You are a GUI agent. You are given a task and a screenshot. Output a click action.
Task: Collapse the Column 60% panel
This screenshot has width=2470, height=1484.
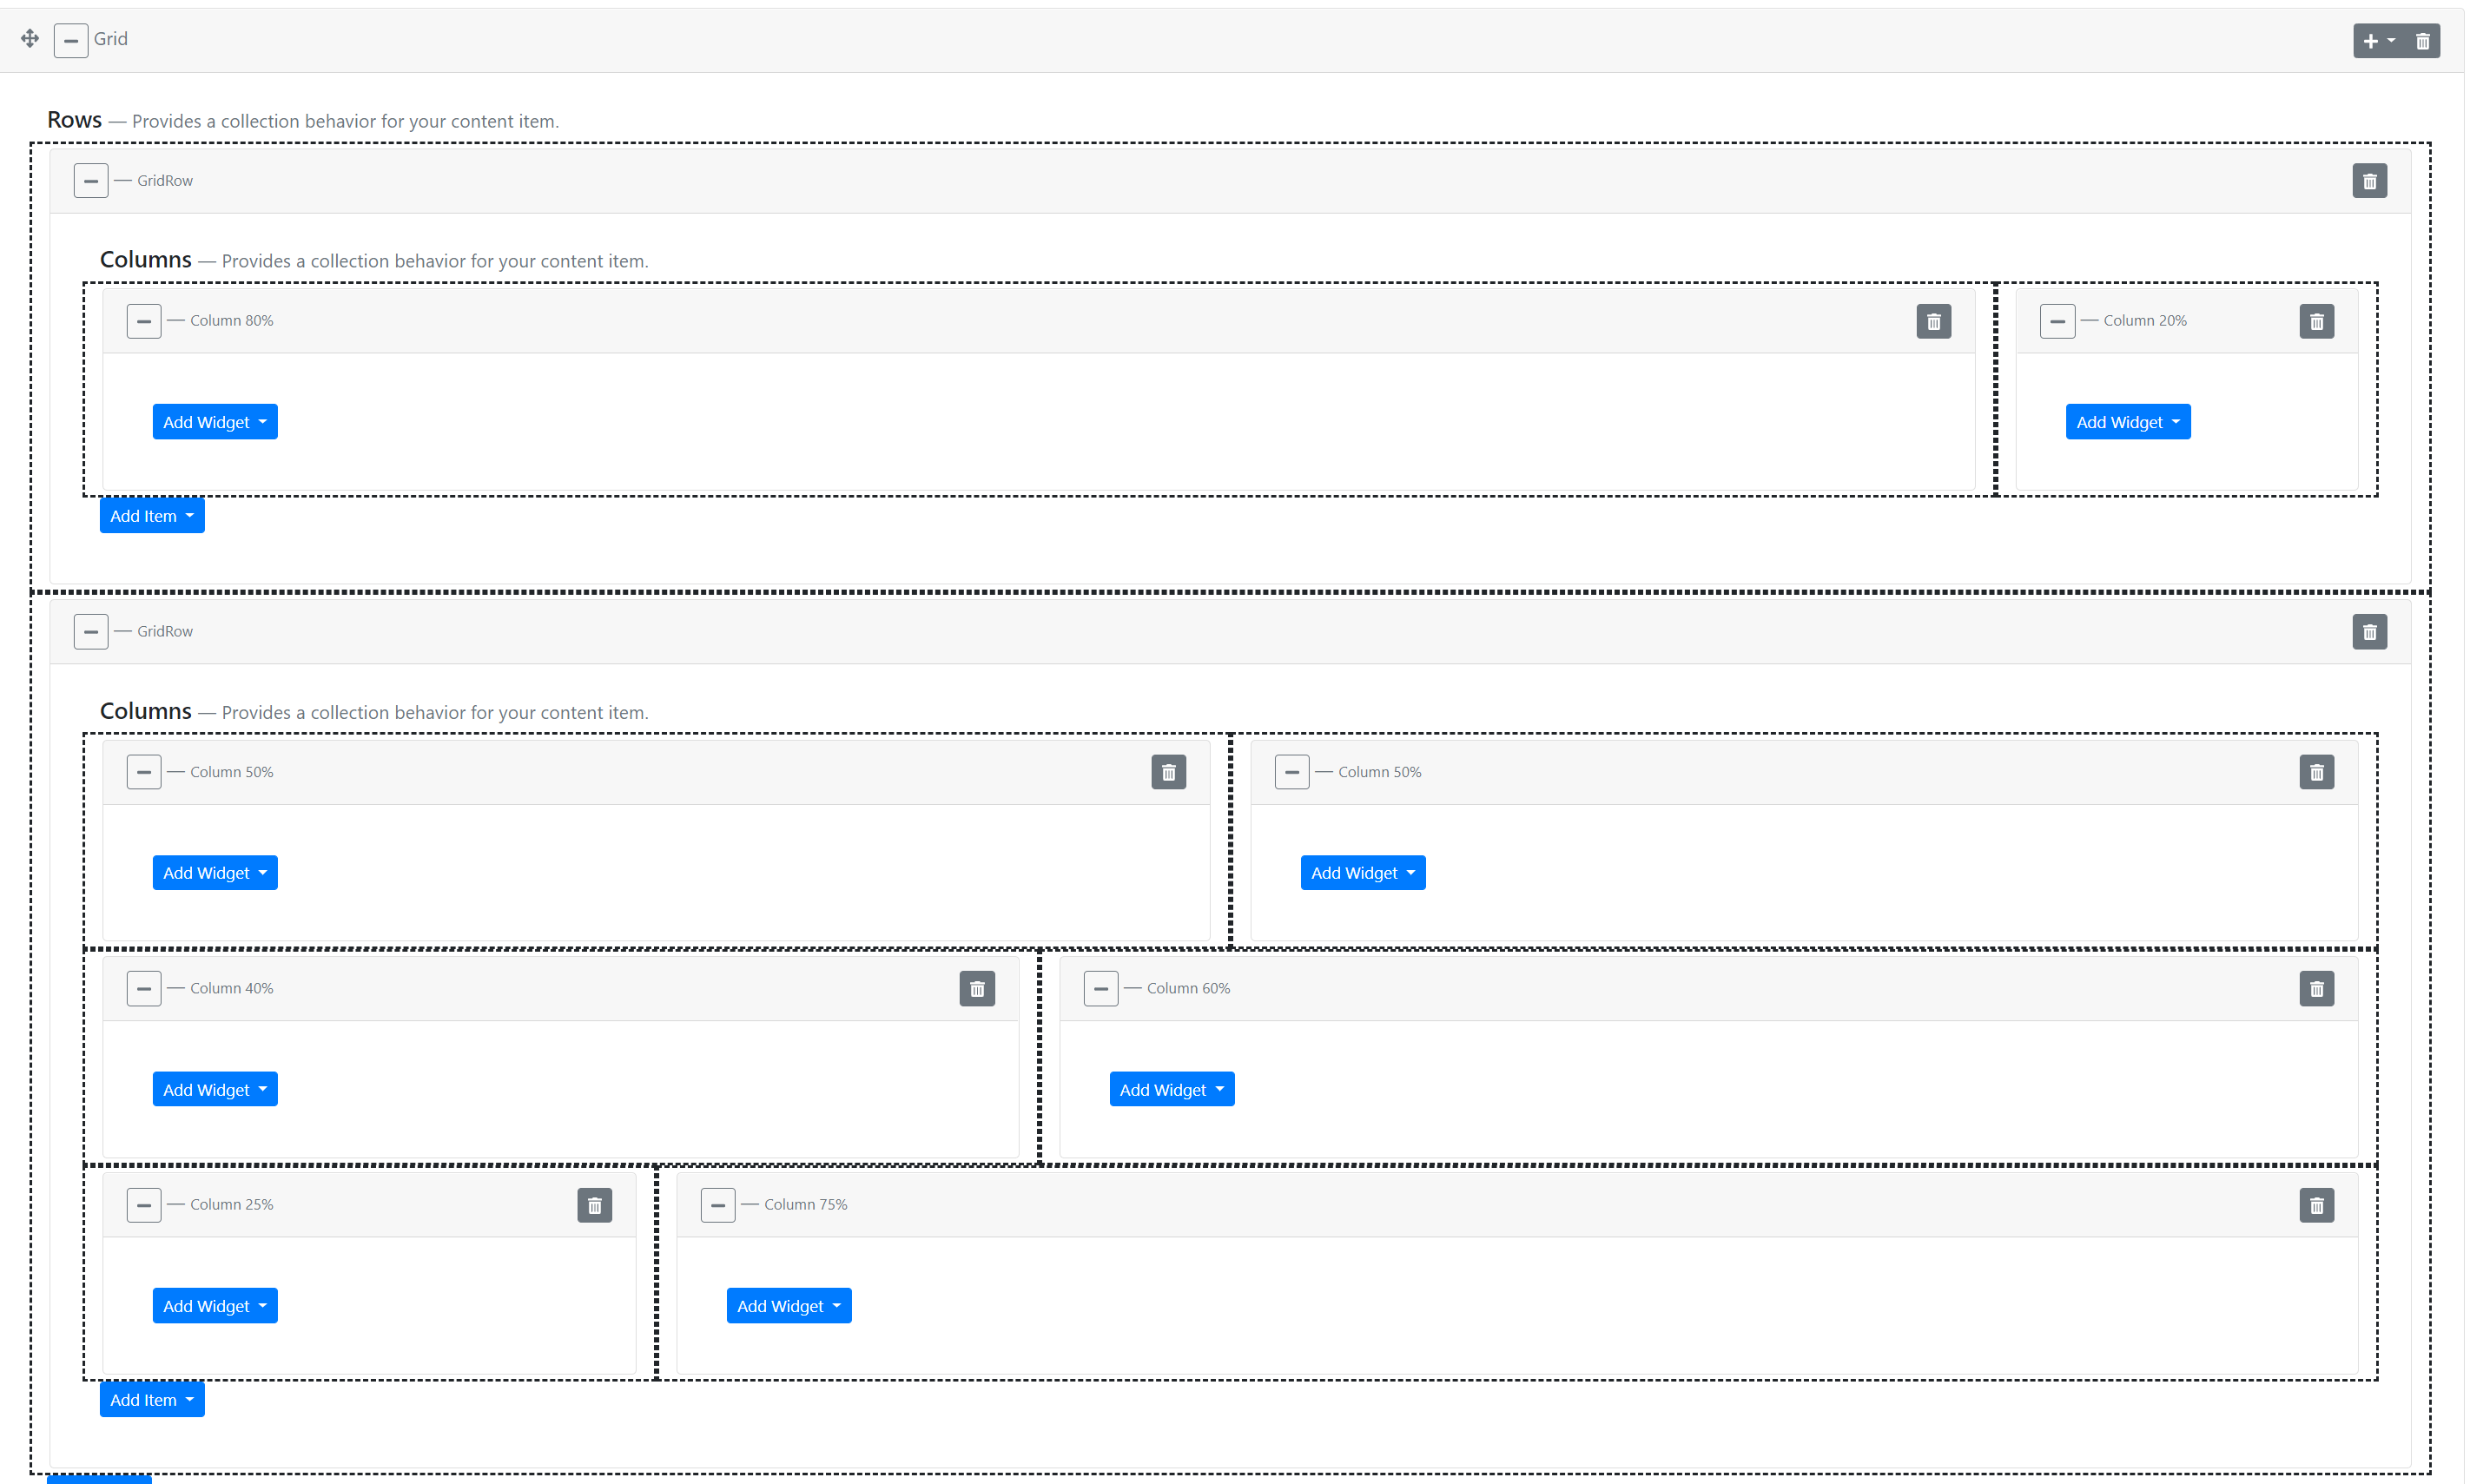coord(1101,989)
